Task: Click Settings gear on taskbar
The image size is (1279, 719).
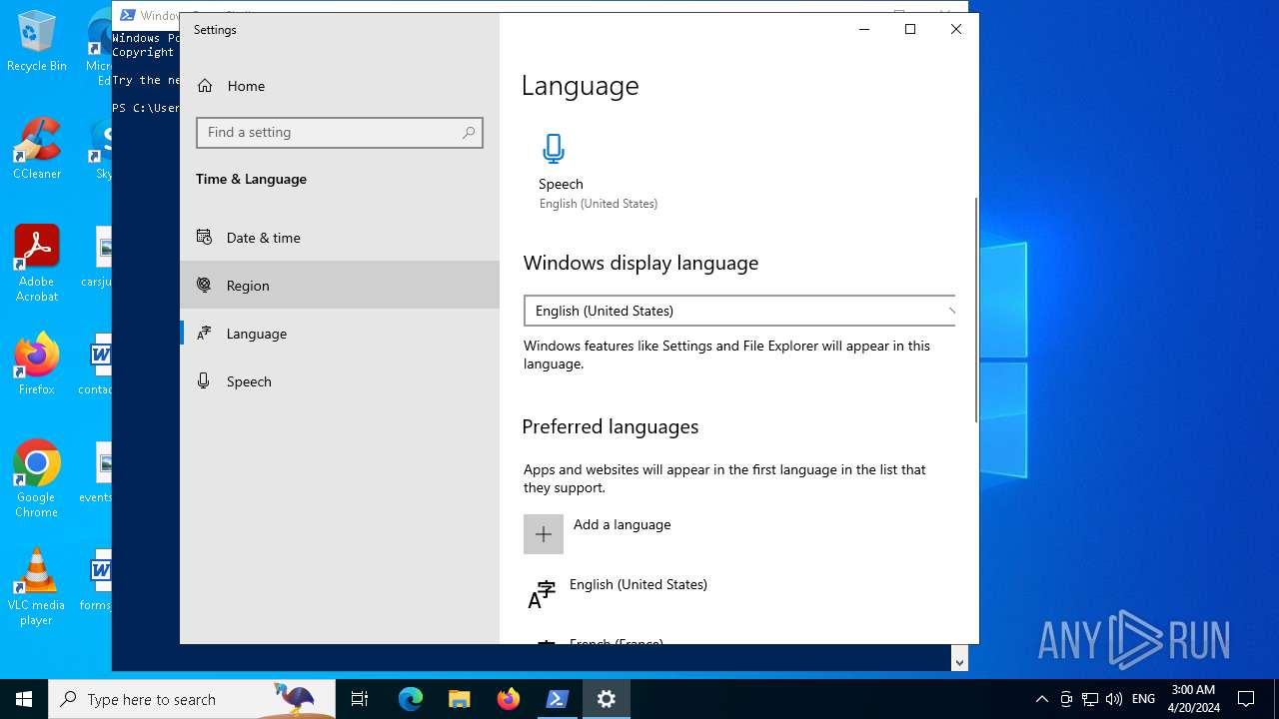Action: point(607,699)
